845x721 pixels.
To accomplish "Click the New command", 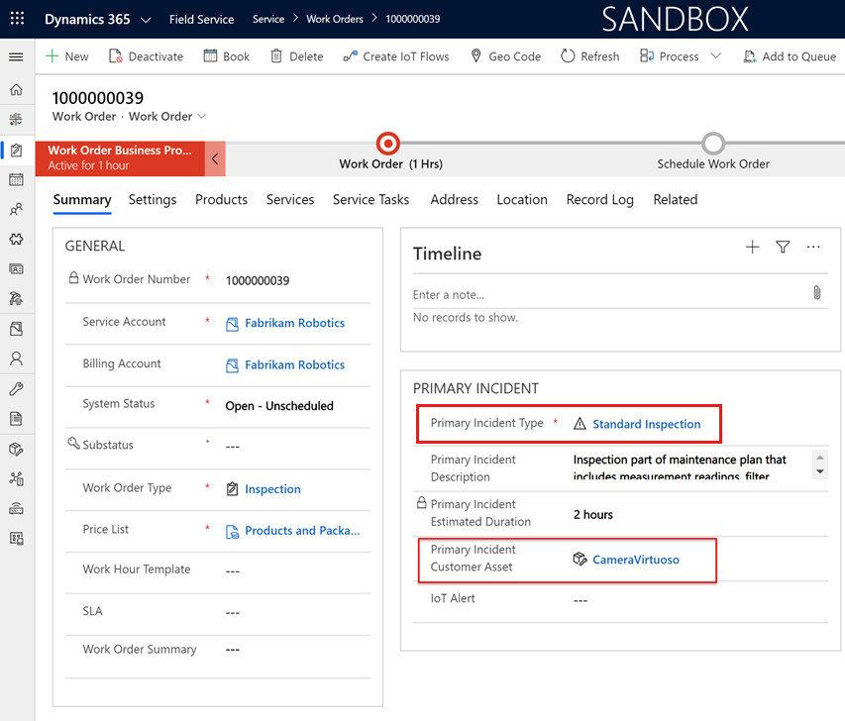I will (67, 56).
